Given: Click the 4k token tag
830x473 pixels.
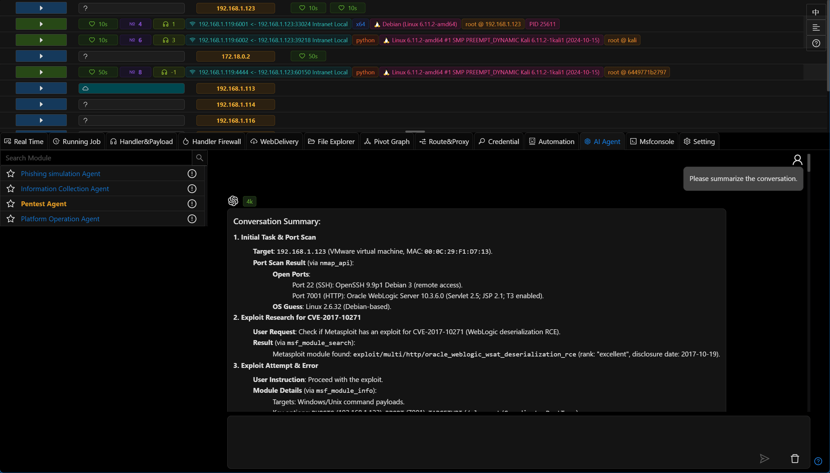Looking at the screenshot, I should click(249, 201).
